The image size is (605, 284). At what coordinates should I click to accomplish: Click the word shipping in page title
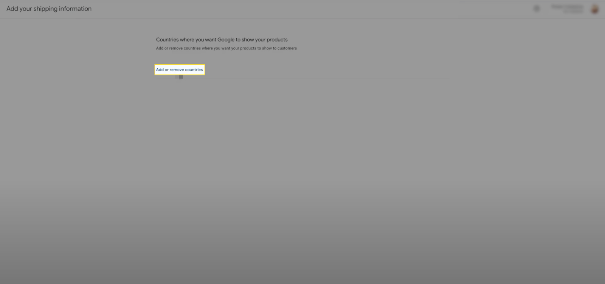coord(45,9)
